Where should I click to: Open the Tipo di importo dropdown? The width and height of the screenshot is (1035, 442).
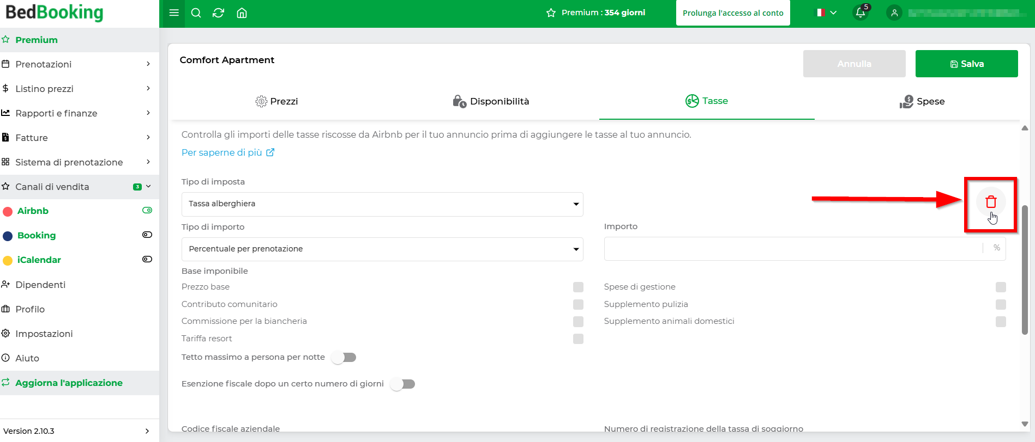382,249
